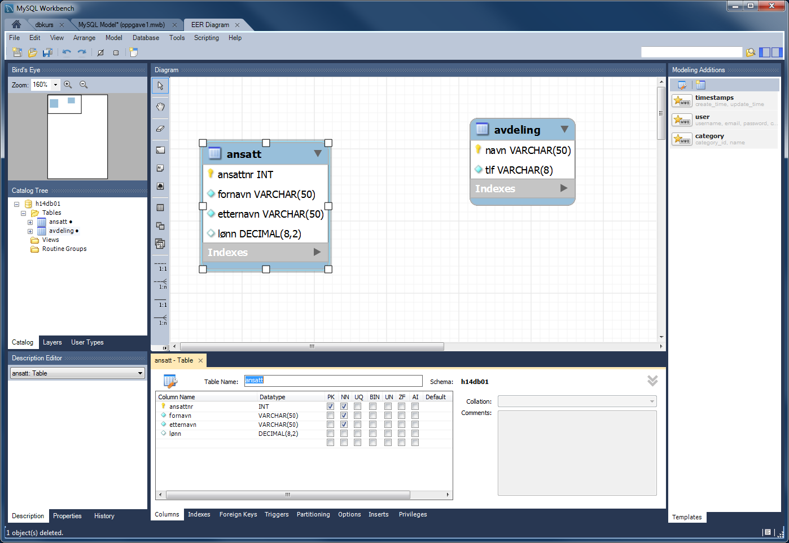Click the diagram horizontal scrollbar
Viewport: 789px width, 543px height.
312,346
